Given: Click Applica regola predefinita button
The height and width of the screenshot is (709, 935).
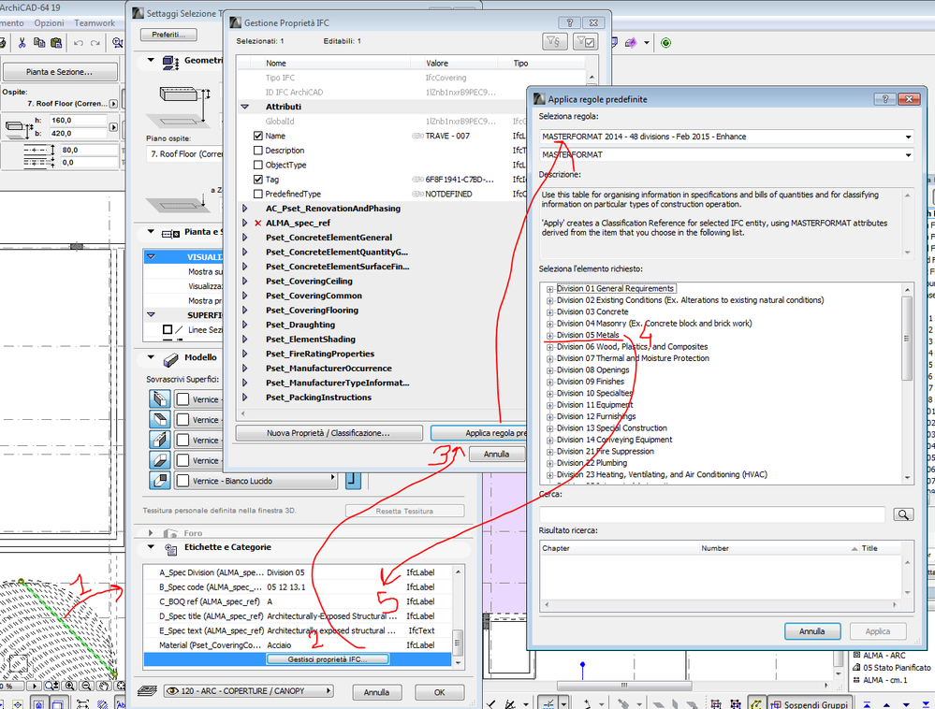Looking at the screenshot, I should pyautogui.click(x=478, y=433).
